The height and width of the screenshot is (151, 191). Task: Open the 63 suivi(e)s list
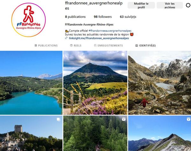pyautogui.click(x=128, y=17)
